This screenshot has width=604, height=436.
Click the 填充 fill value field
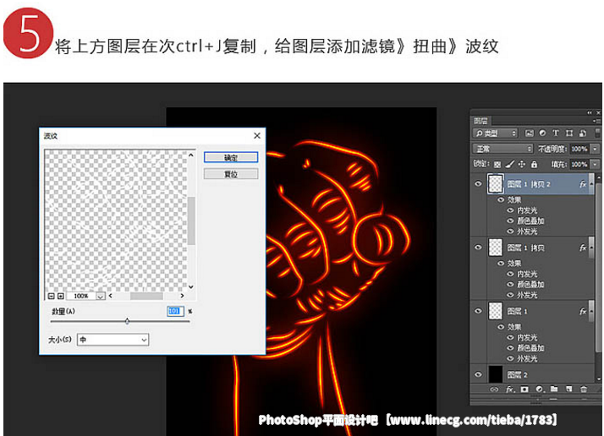click(579, 164)
